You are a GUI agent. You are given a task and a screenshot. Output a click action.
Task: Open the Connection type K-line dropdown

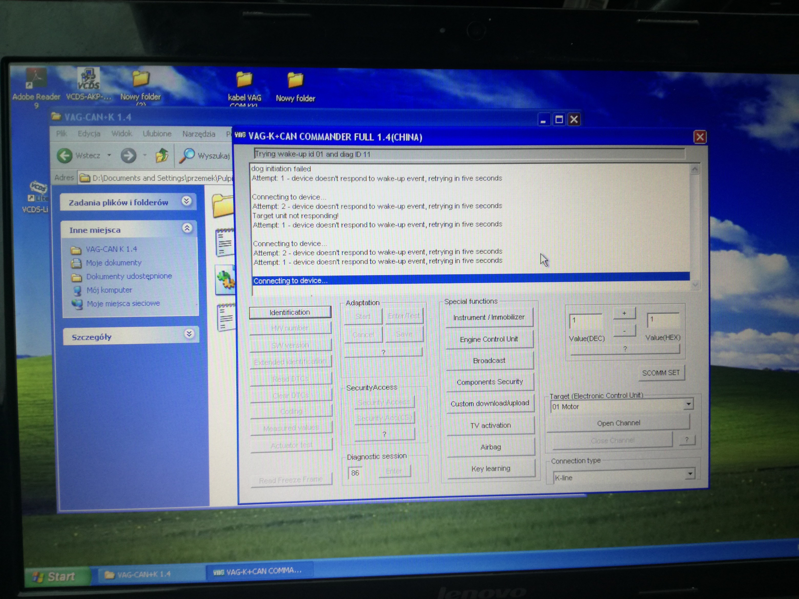[x=690, y=473]
